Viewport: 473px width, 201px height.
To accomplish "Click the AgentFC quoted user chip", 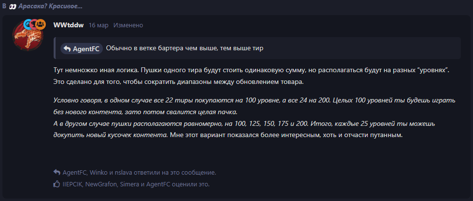I will 82,49.
